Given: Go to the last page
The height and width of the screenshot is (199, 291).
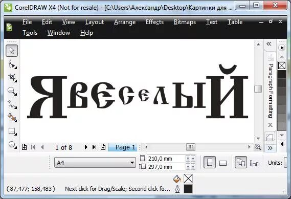Looking at the screenshot, I should pos(94,147).
